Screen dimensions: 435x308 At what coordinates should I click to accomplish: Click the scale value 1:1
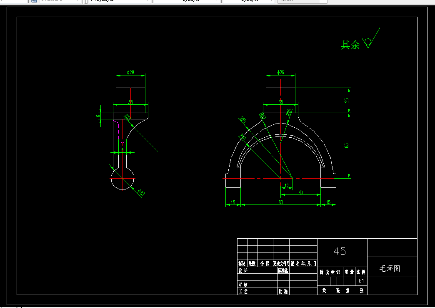pyautogui.click(x=361, y=281)
